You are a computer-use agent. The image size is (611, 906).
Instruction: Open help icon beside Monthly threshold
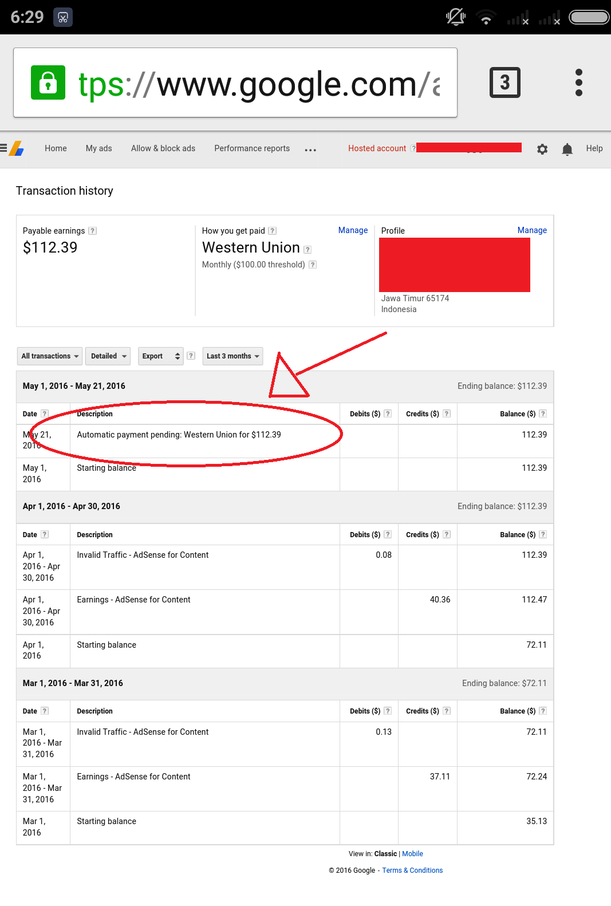[x=313, y=265]
